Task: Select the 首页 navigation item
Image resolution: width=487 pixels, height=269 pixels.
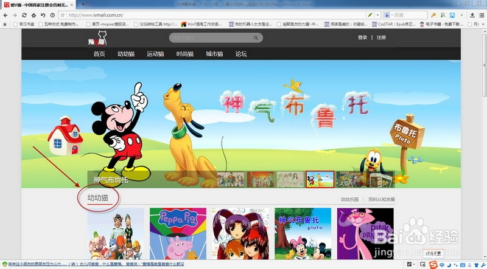Action: [x=99, y=54]
